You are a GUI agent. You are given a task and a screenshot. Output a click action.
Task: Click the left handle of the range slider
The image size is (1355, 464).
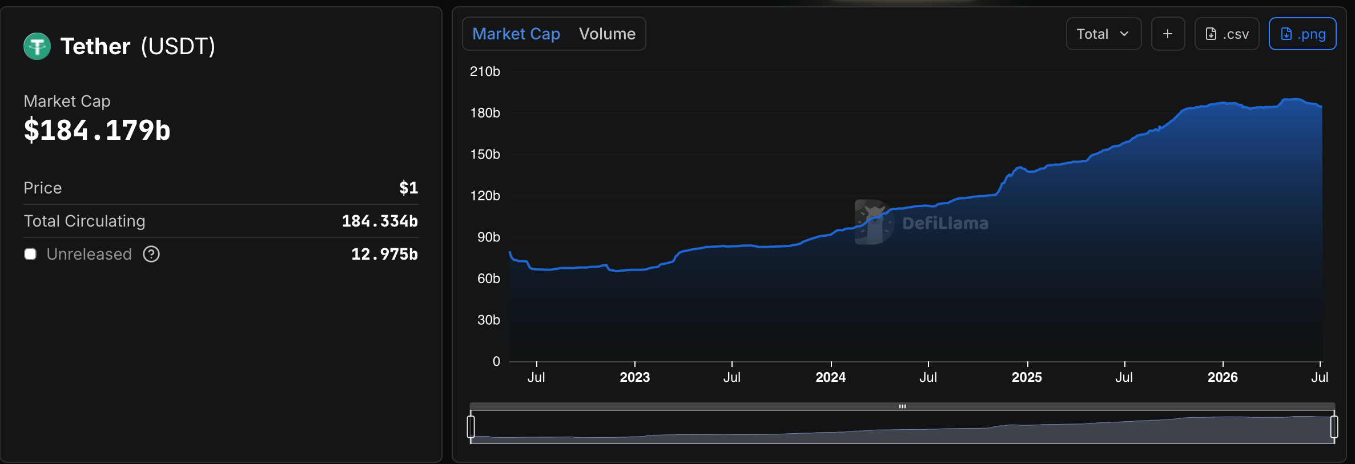tap(471, 427)
